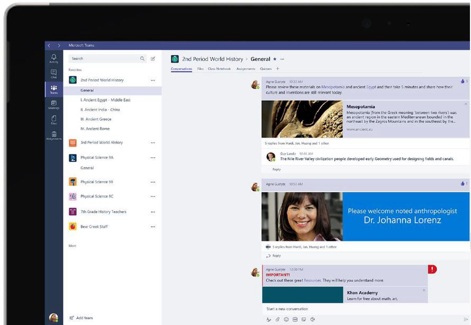Open more options for 2nd Period World History
Viewport: 471px width, 325px height.
(x=153, y=80)
